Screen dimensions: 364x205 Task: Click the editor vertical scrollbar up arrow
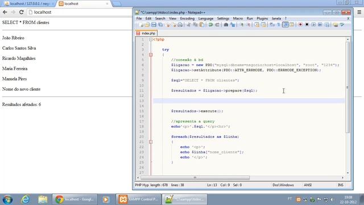(348, 39)
